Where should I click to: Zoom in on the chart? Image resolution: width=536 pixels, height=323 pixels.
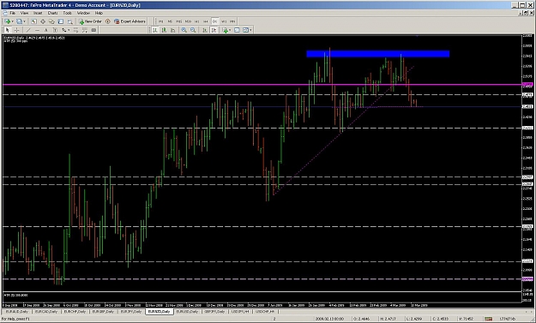(184, 30)
